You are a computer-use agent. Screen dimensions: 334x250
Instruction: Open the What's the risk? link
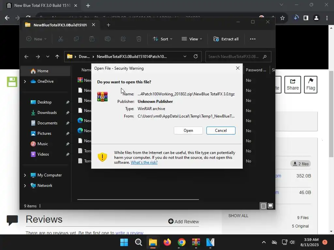click(144, 162)
